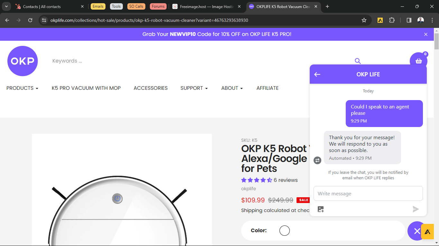The image size is (439, 246).
Task: Open the SO Calls tab group
Action: (136, 6)
